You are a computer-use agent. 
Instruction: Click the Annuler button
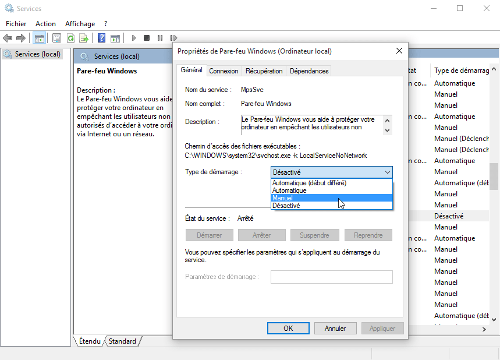point(335,329)
